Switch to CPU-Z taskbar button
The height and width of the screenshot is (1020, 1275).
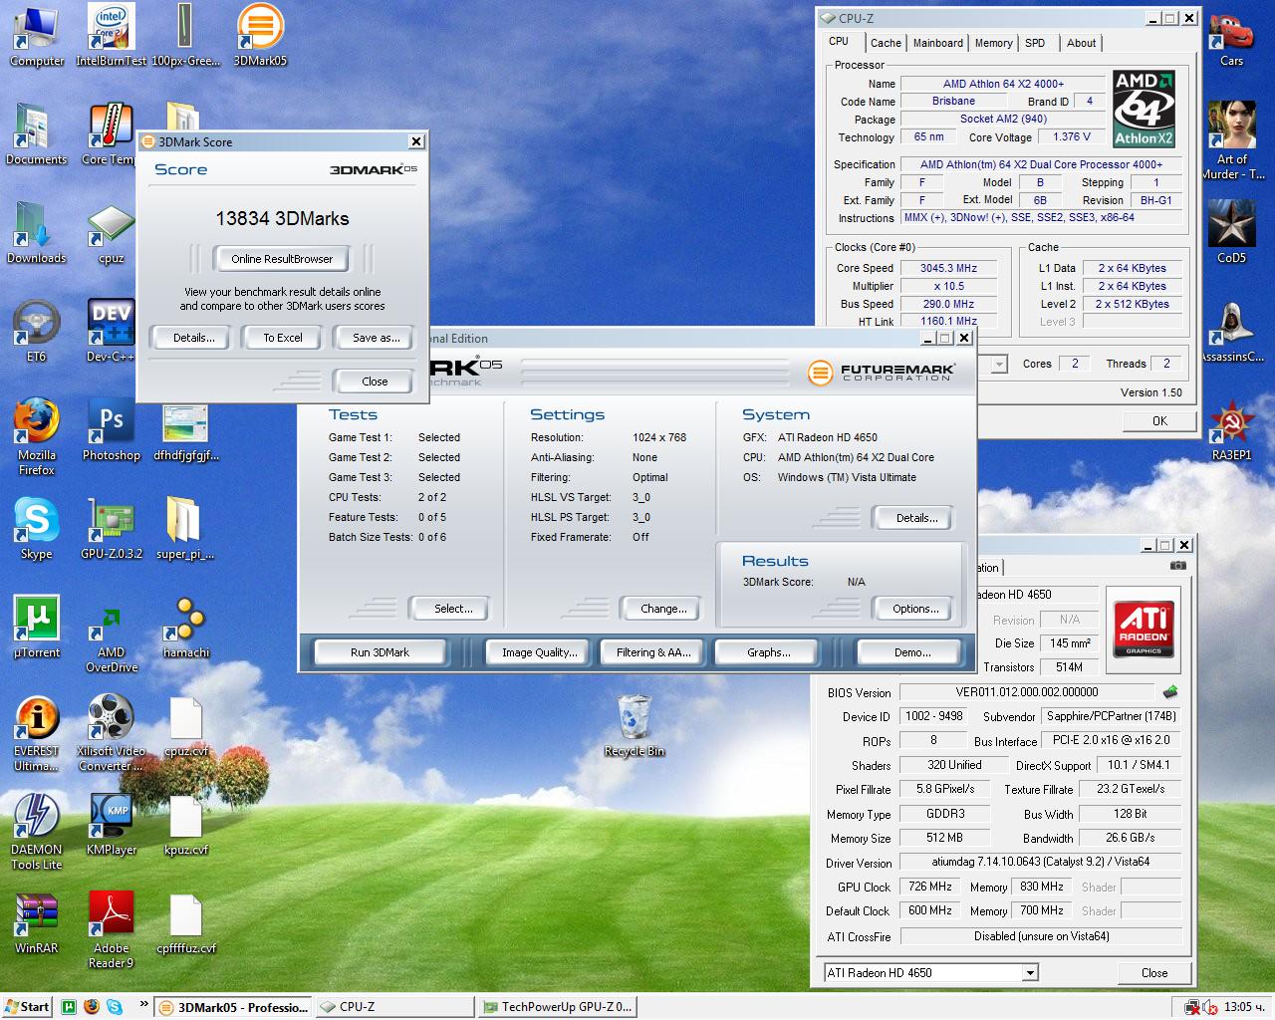point(393,1007)
